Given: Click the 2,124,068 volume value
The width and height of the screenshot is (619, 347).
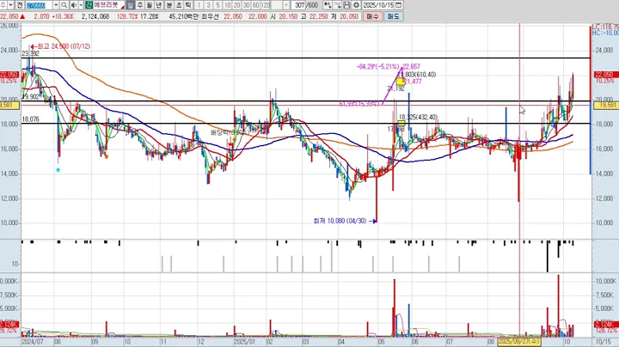Looking at the screenshot, I should pyautogui.click(x=95, y=16).
